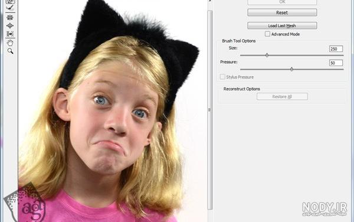Click the preview's vertical scrollbar

click(x=209, y=110)
